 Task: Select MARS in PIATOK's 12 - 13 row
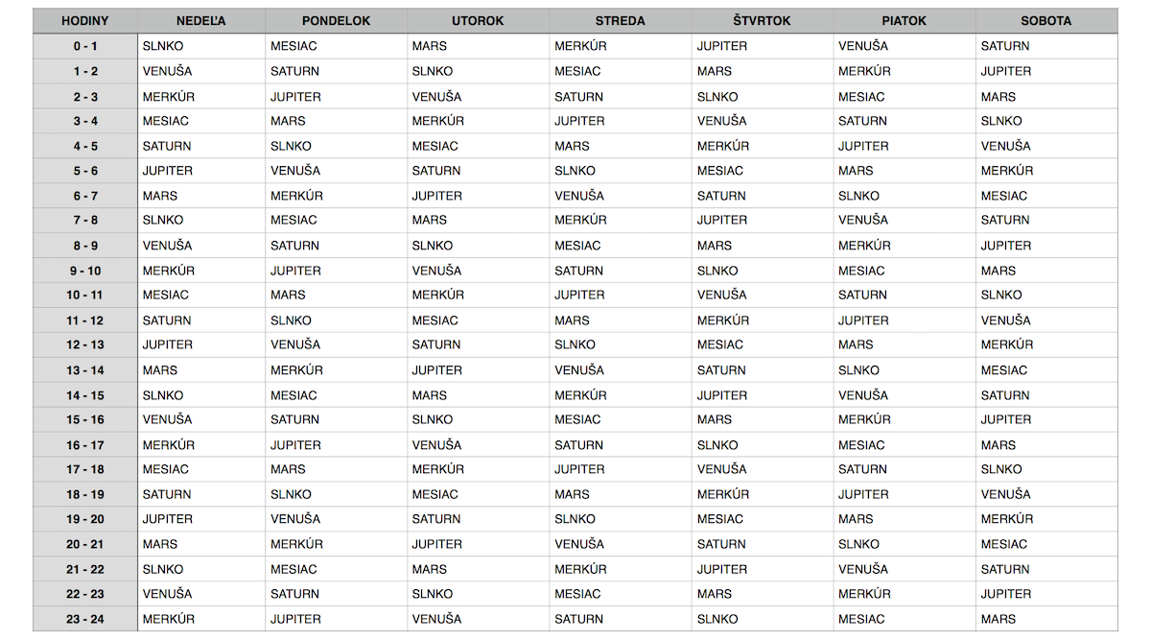click(x=856, y=344)
